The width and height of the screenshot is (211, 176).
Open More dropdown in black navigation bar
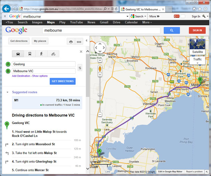click(x=147, y=22)
